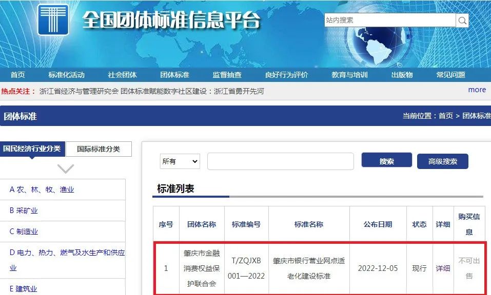Click the 现行 status cell
This screenshot has width=491, height=295.
coord(419,268)
